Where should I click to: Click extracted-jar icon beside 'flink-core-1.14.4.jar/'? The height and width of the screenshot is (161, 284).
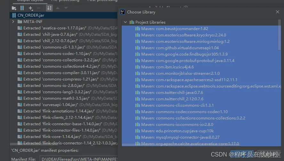click(20, 137)
